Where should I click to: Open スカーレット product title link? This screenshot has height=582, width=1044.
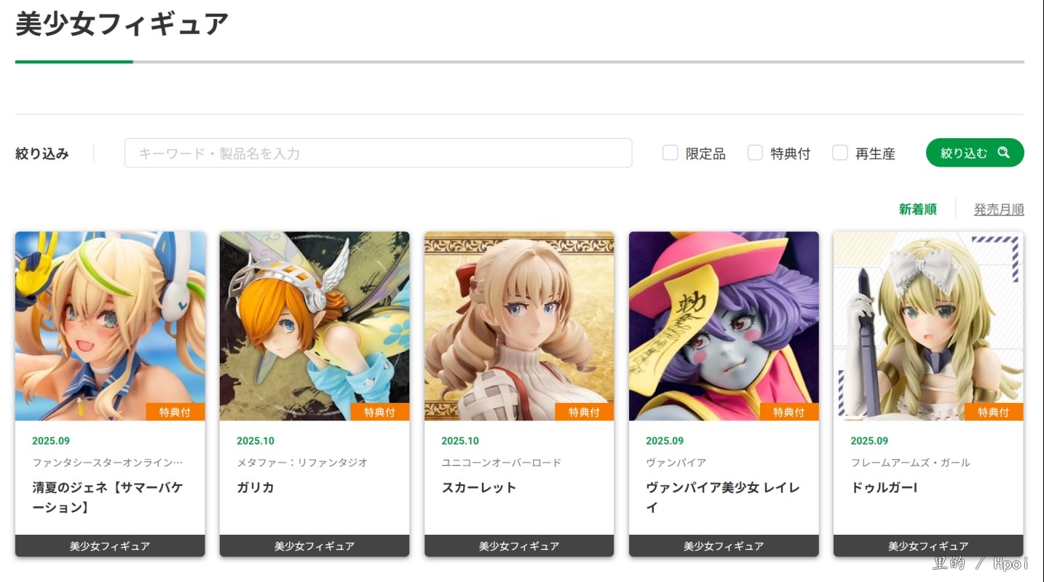pos(479,487)
